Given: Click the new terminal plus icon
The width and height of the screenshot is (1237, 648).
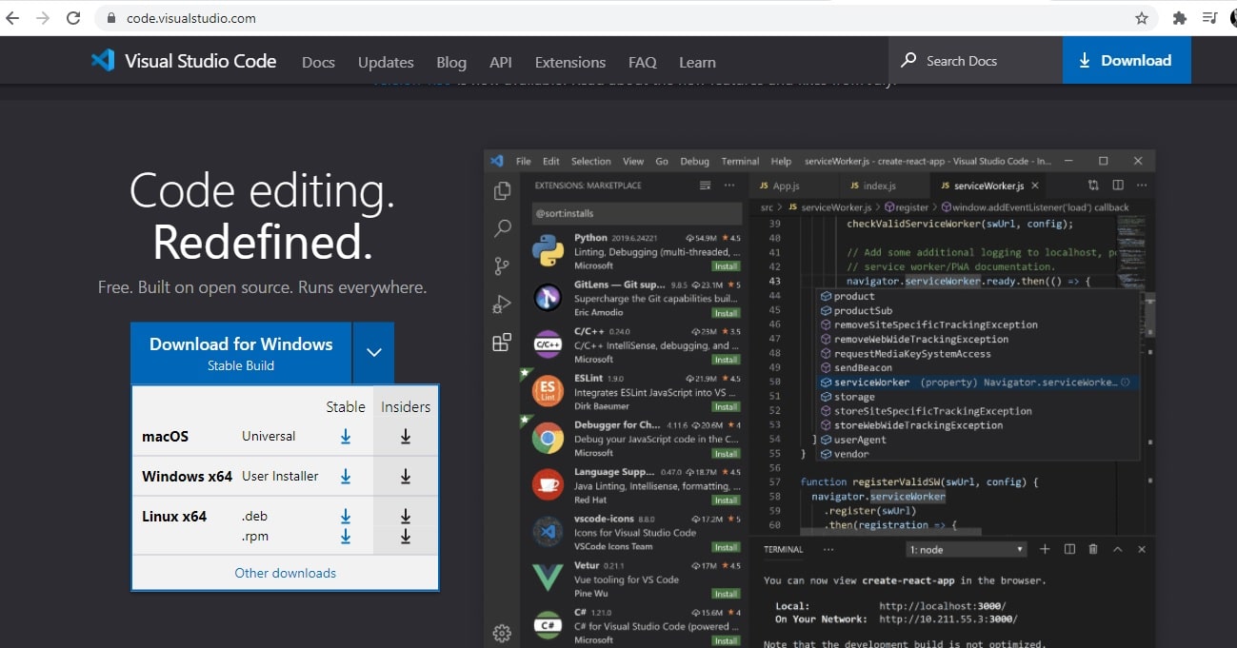Looking at the screenshot, I should pos(1045,549).
